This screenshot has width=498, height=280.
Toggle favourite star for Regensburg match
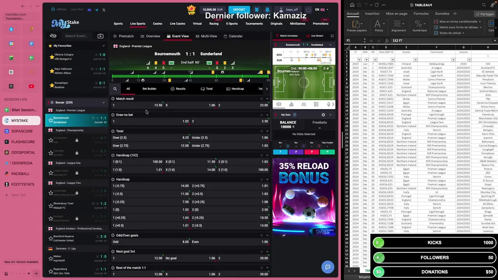[x=51, y=271]
